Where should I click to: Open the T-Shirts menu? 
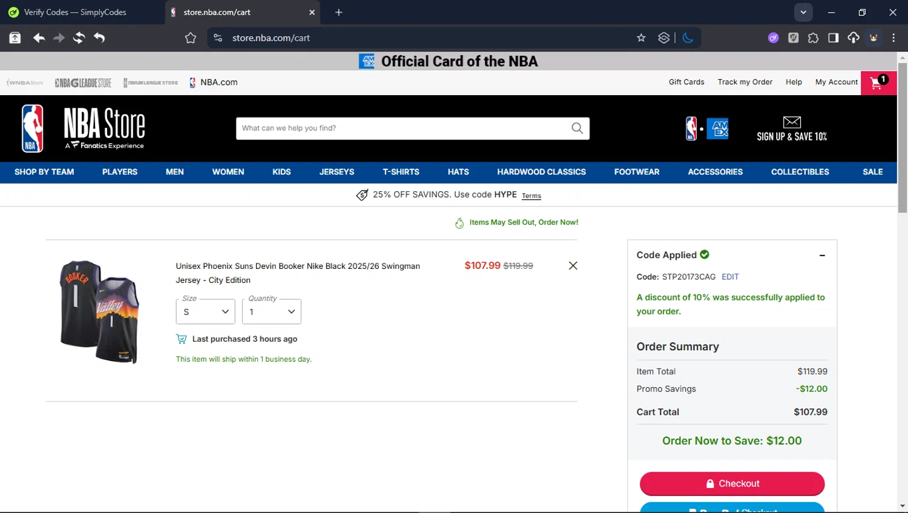click(x=401, y=172)
